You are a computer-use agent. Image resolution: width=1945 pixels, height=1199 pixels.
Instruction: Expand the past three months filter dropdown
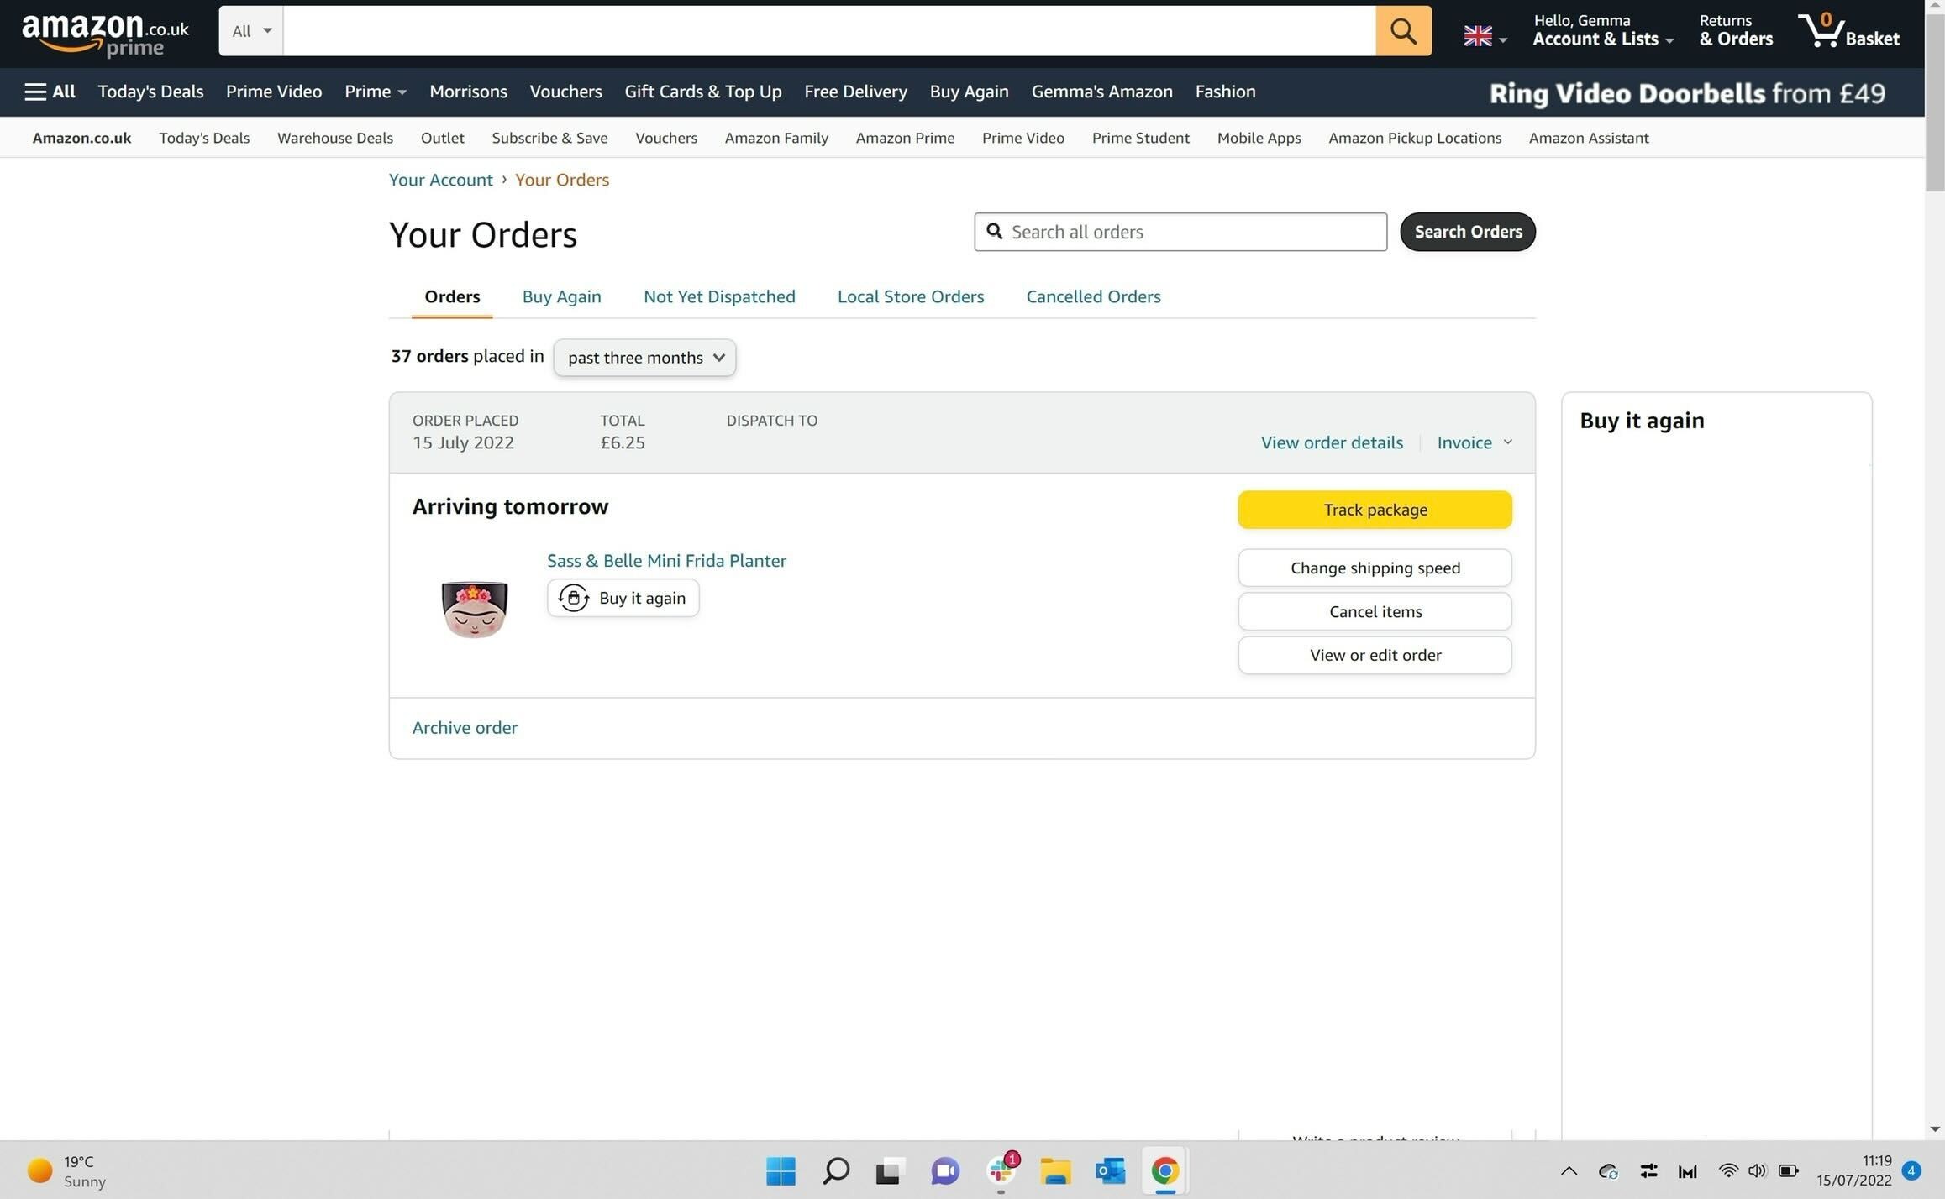[644, 357]
